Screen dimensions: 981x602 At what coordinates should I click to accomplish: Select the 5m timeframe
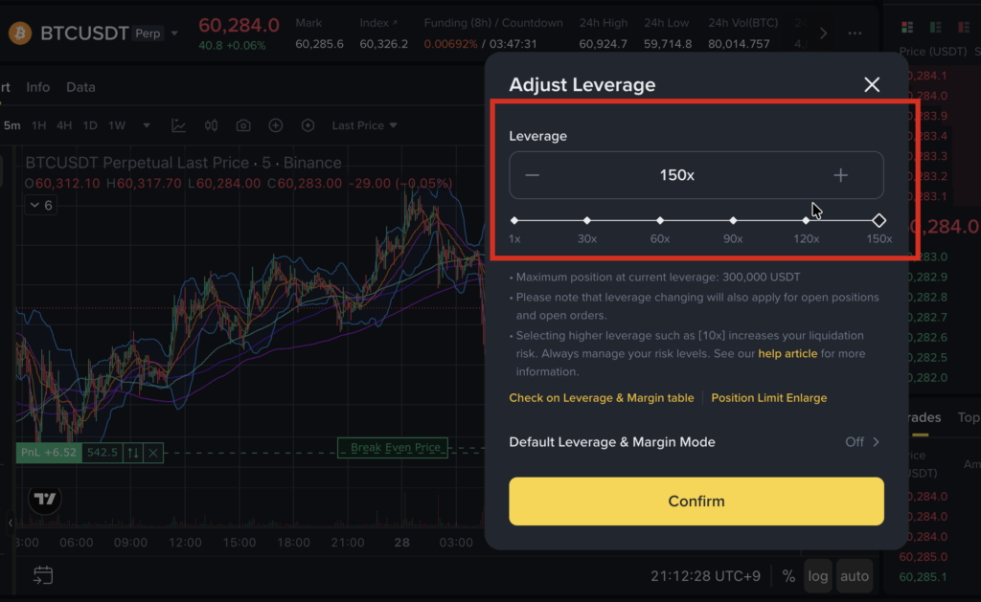coord(11,125)
